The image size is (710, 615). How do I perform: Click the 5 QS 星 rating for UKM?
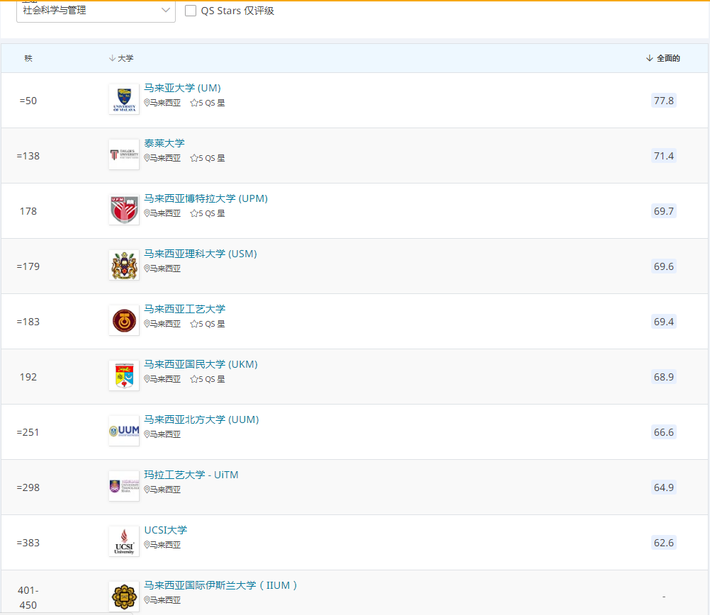(208, 379)
